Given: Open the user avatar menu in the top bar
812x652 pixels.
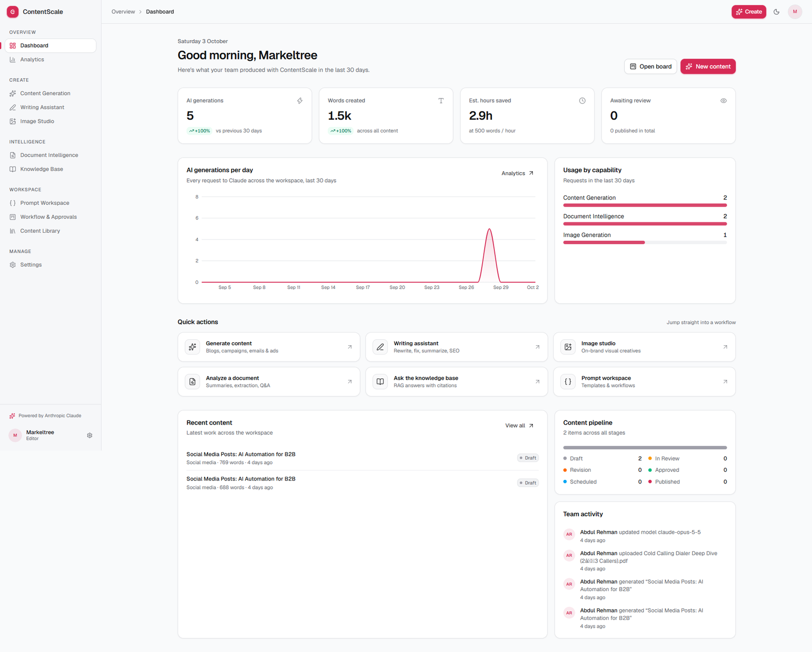Looking at the screenshot, I should coord(795,12).
